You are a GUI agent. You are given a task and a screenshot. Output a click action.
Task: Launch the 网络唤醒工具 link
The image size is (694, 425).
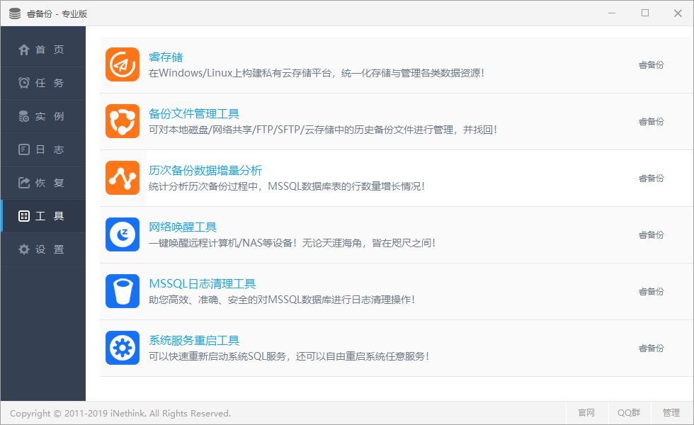click(x=183, y=227)
